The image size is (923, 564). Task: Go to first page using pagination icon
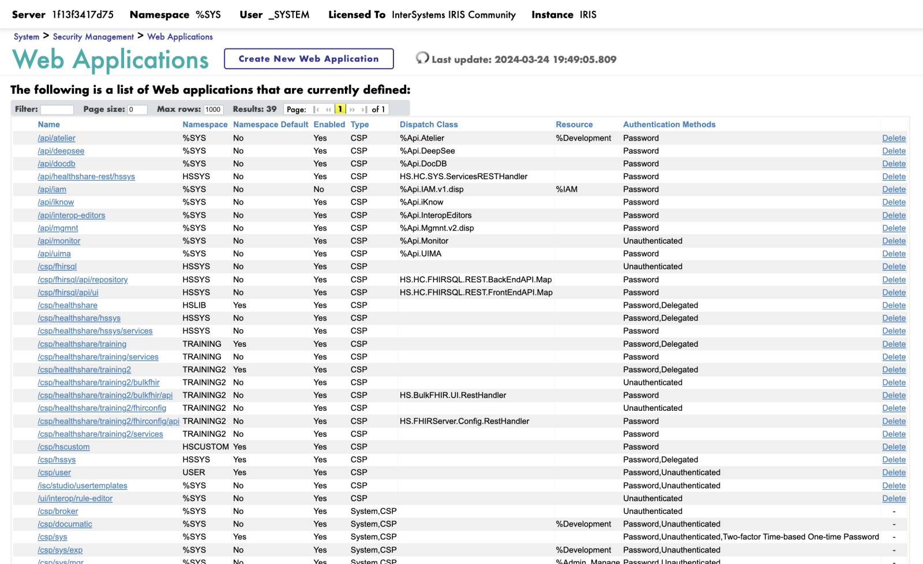[x=316, y=109]
